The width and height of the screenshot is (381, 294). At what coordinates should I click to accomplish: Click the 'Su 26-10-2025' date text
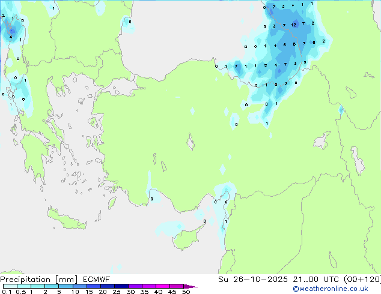click(253, 280)
